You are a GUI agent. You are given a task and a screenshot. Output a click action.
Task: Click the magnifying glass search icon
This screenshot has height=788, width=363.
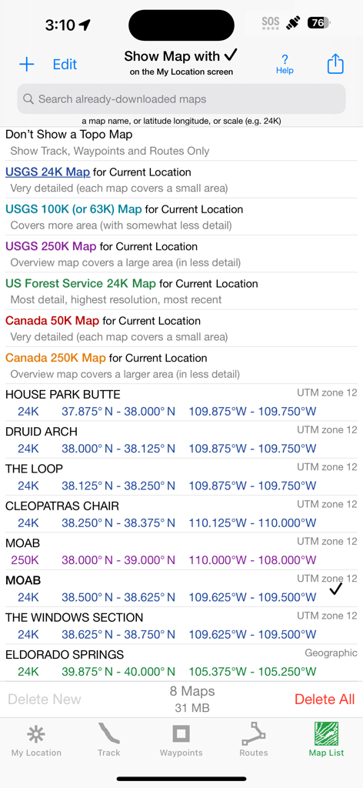click(x=28, y=99)
